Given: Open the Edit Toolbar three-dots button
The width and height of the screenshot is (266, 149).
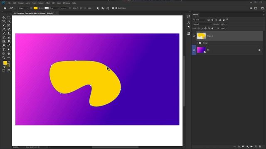Looking at the screenshot, I should [x=9, y=58].
